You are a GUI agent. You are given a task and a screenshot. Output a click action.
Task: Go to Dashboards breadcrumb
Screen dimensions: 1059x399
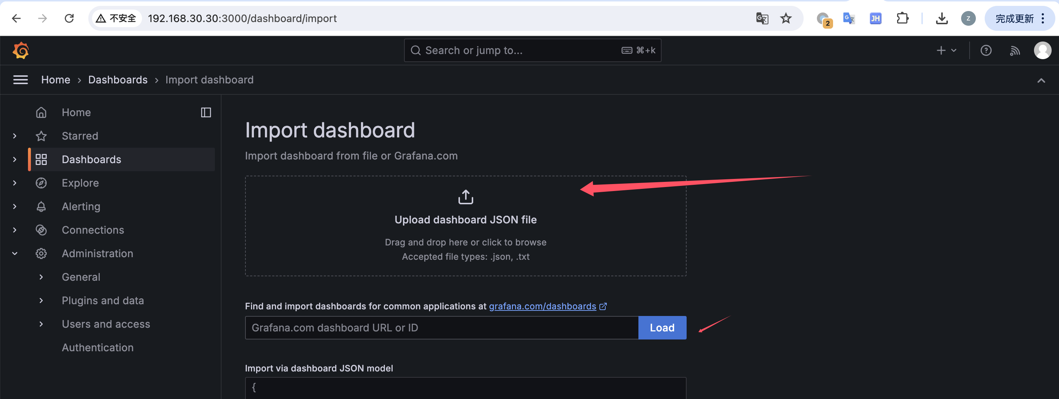pyautogui.click(x=118, y=80)
